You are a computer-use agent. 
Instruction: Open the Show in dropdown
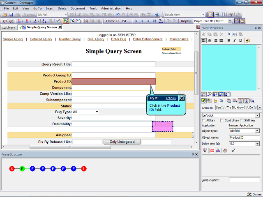click(260, 108)
